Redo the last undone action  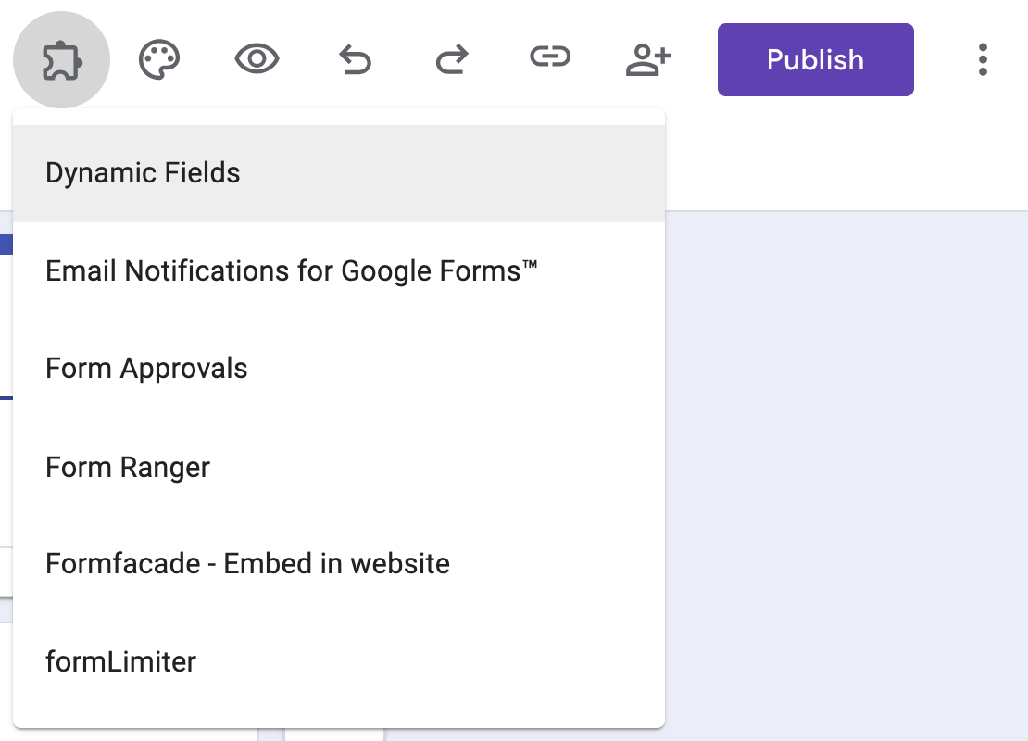click(452, 60)
